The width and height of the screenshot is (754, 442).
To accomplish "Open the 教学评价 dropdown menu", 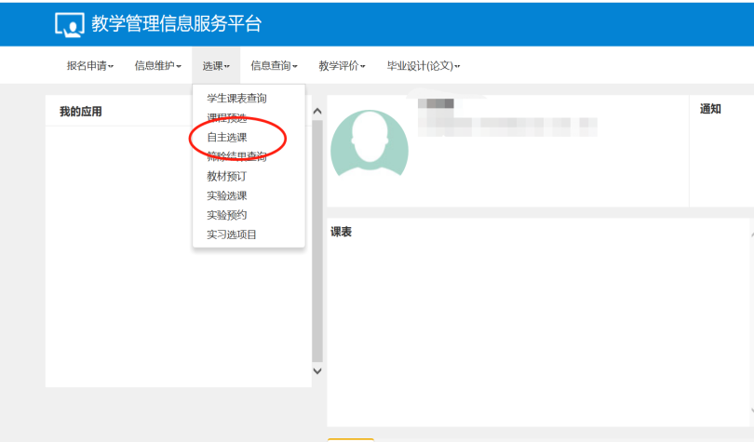I will coord(342,65).
